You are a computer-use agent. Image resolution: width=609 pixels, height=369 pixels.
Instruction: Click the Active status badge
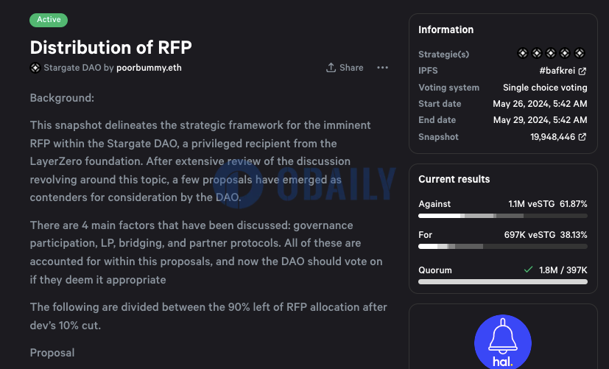tap(49, 20)
